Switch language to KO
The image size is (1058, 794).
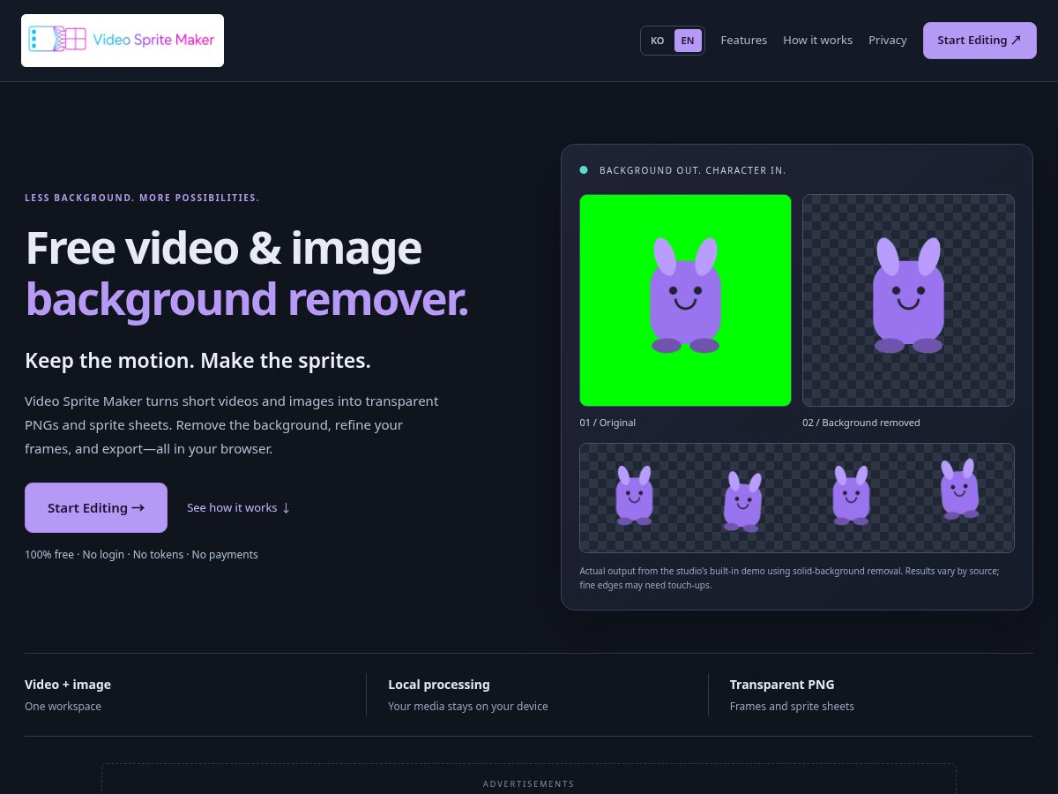pyautogui.click(x=658, y=41)
